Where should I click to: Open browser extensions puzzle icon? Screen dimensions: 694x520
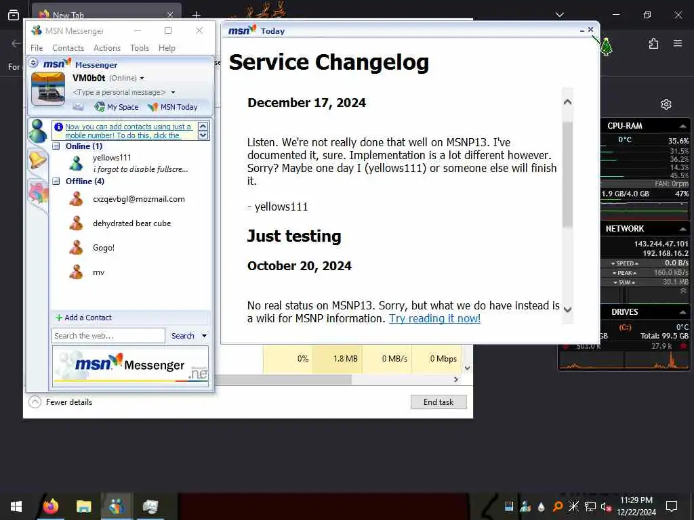[x=653, y=43]
